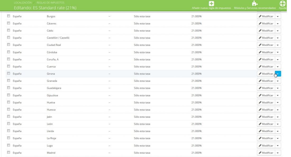Select the Madrid row checkbox

(8, 152)
